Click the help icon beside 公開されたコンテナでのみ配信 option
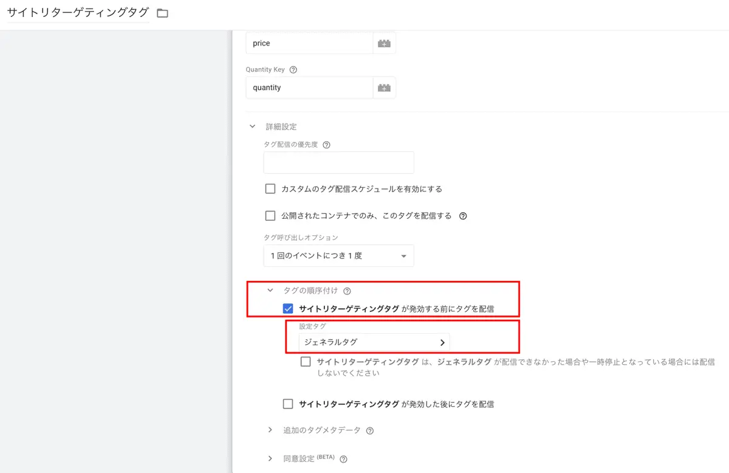The height and width of the screenshot is (473, 729). click(462, 215)
